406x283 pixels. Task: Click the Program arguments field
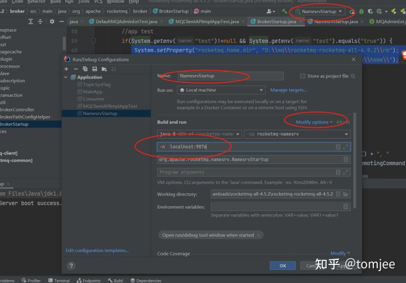point(254,173)
